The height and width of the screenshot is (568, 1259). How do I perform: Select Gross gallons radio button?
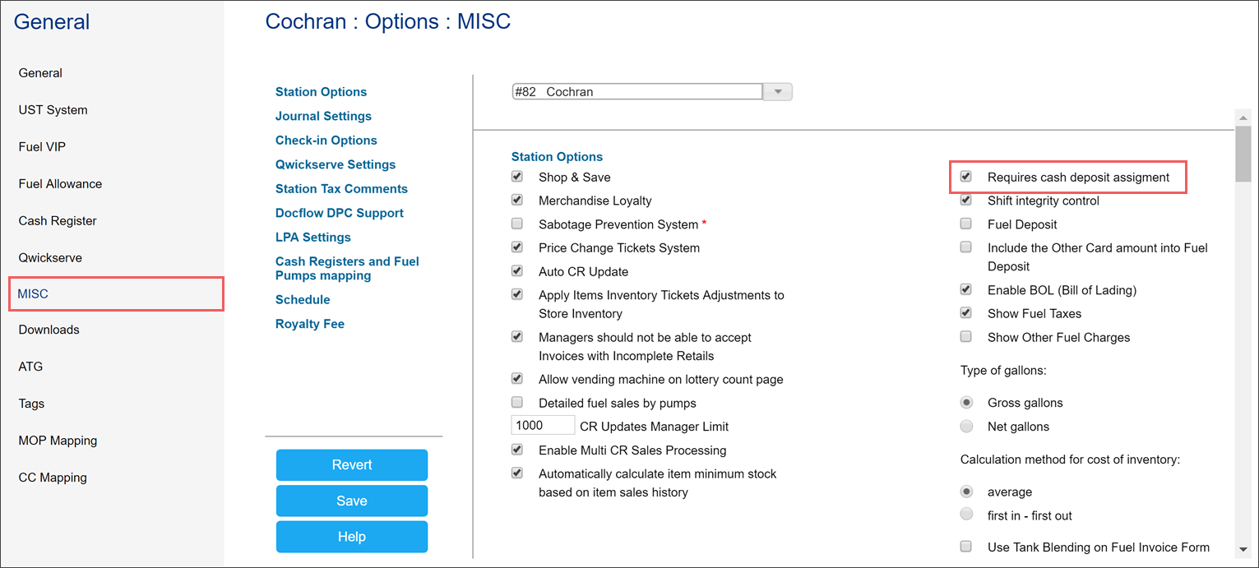[x=967, y=403]
